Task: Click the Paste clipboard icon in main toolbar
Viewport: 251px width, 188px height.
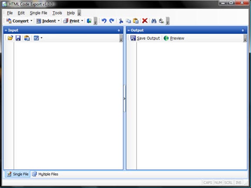Action: pyautogui.click(x=136, y=21)
